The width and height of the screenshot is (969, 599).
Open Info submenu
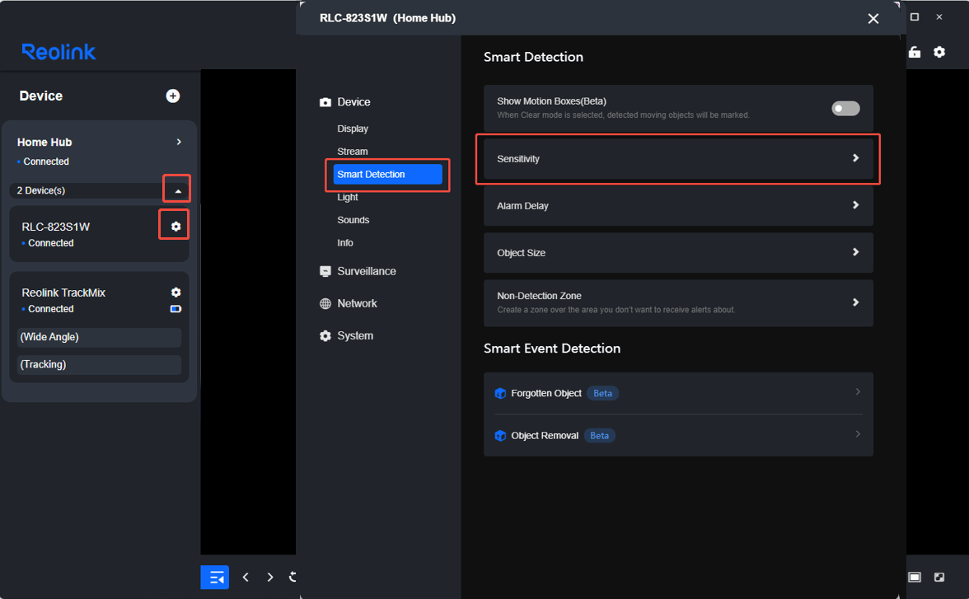pyautogui.click(x=344, y=243)
